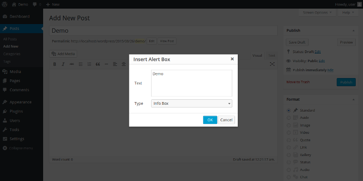Close the Insert Alert Box dialog
Viewport: 363px width, 181px height.
(x=232, y=59)
